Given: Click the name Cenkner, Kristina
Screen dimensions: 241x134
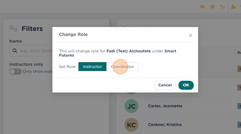Looking at the screenshot, I should pos(165,125).
